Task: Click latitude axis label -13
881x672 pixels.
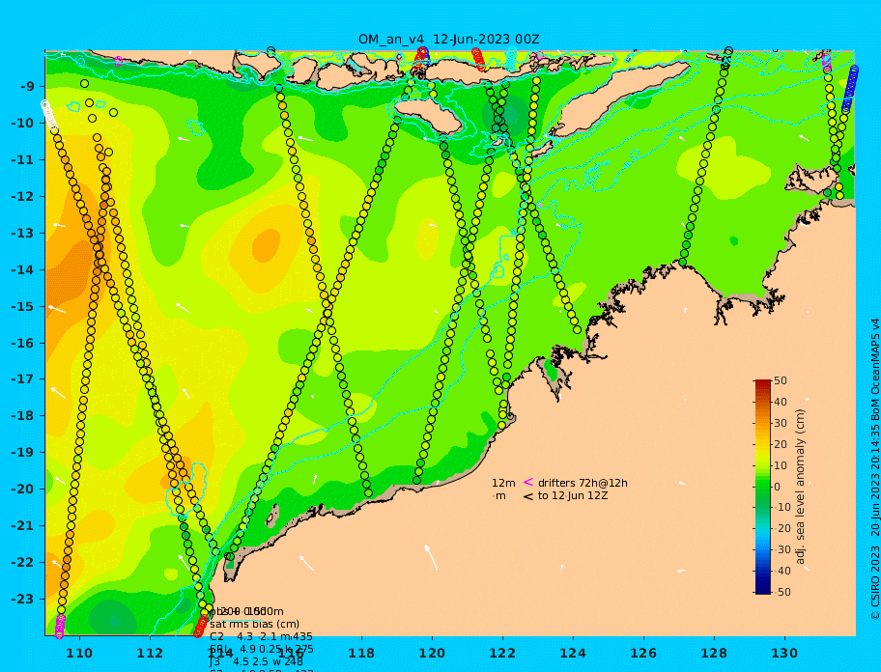Action: point(22,233)
